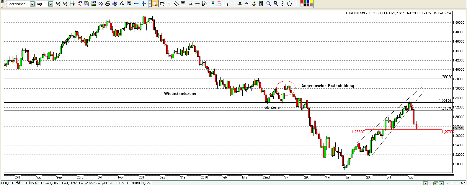Click the second $/€ currency icon
Image resolution: width=467 pixels, height=185 pixels.
point(65,4)
